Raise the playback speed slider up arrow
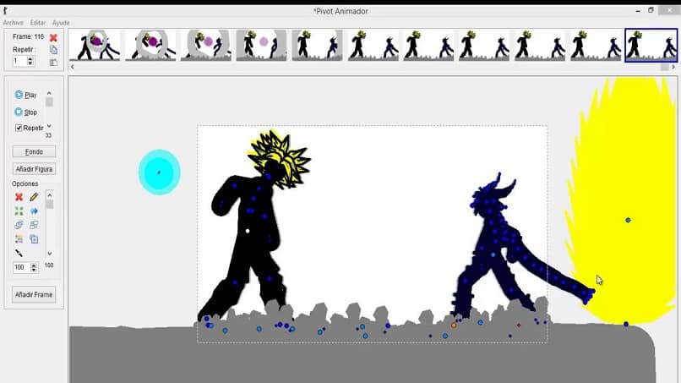 [49, 93]
